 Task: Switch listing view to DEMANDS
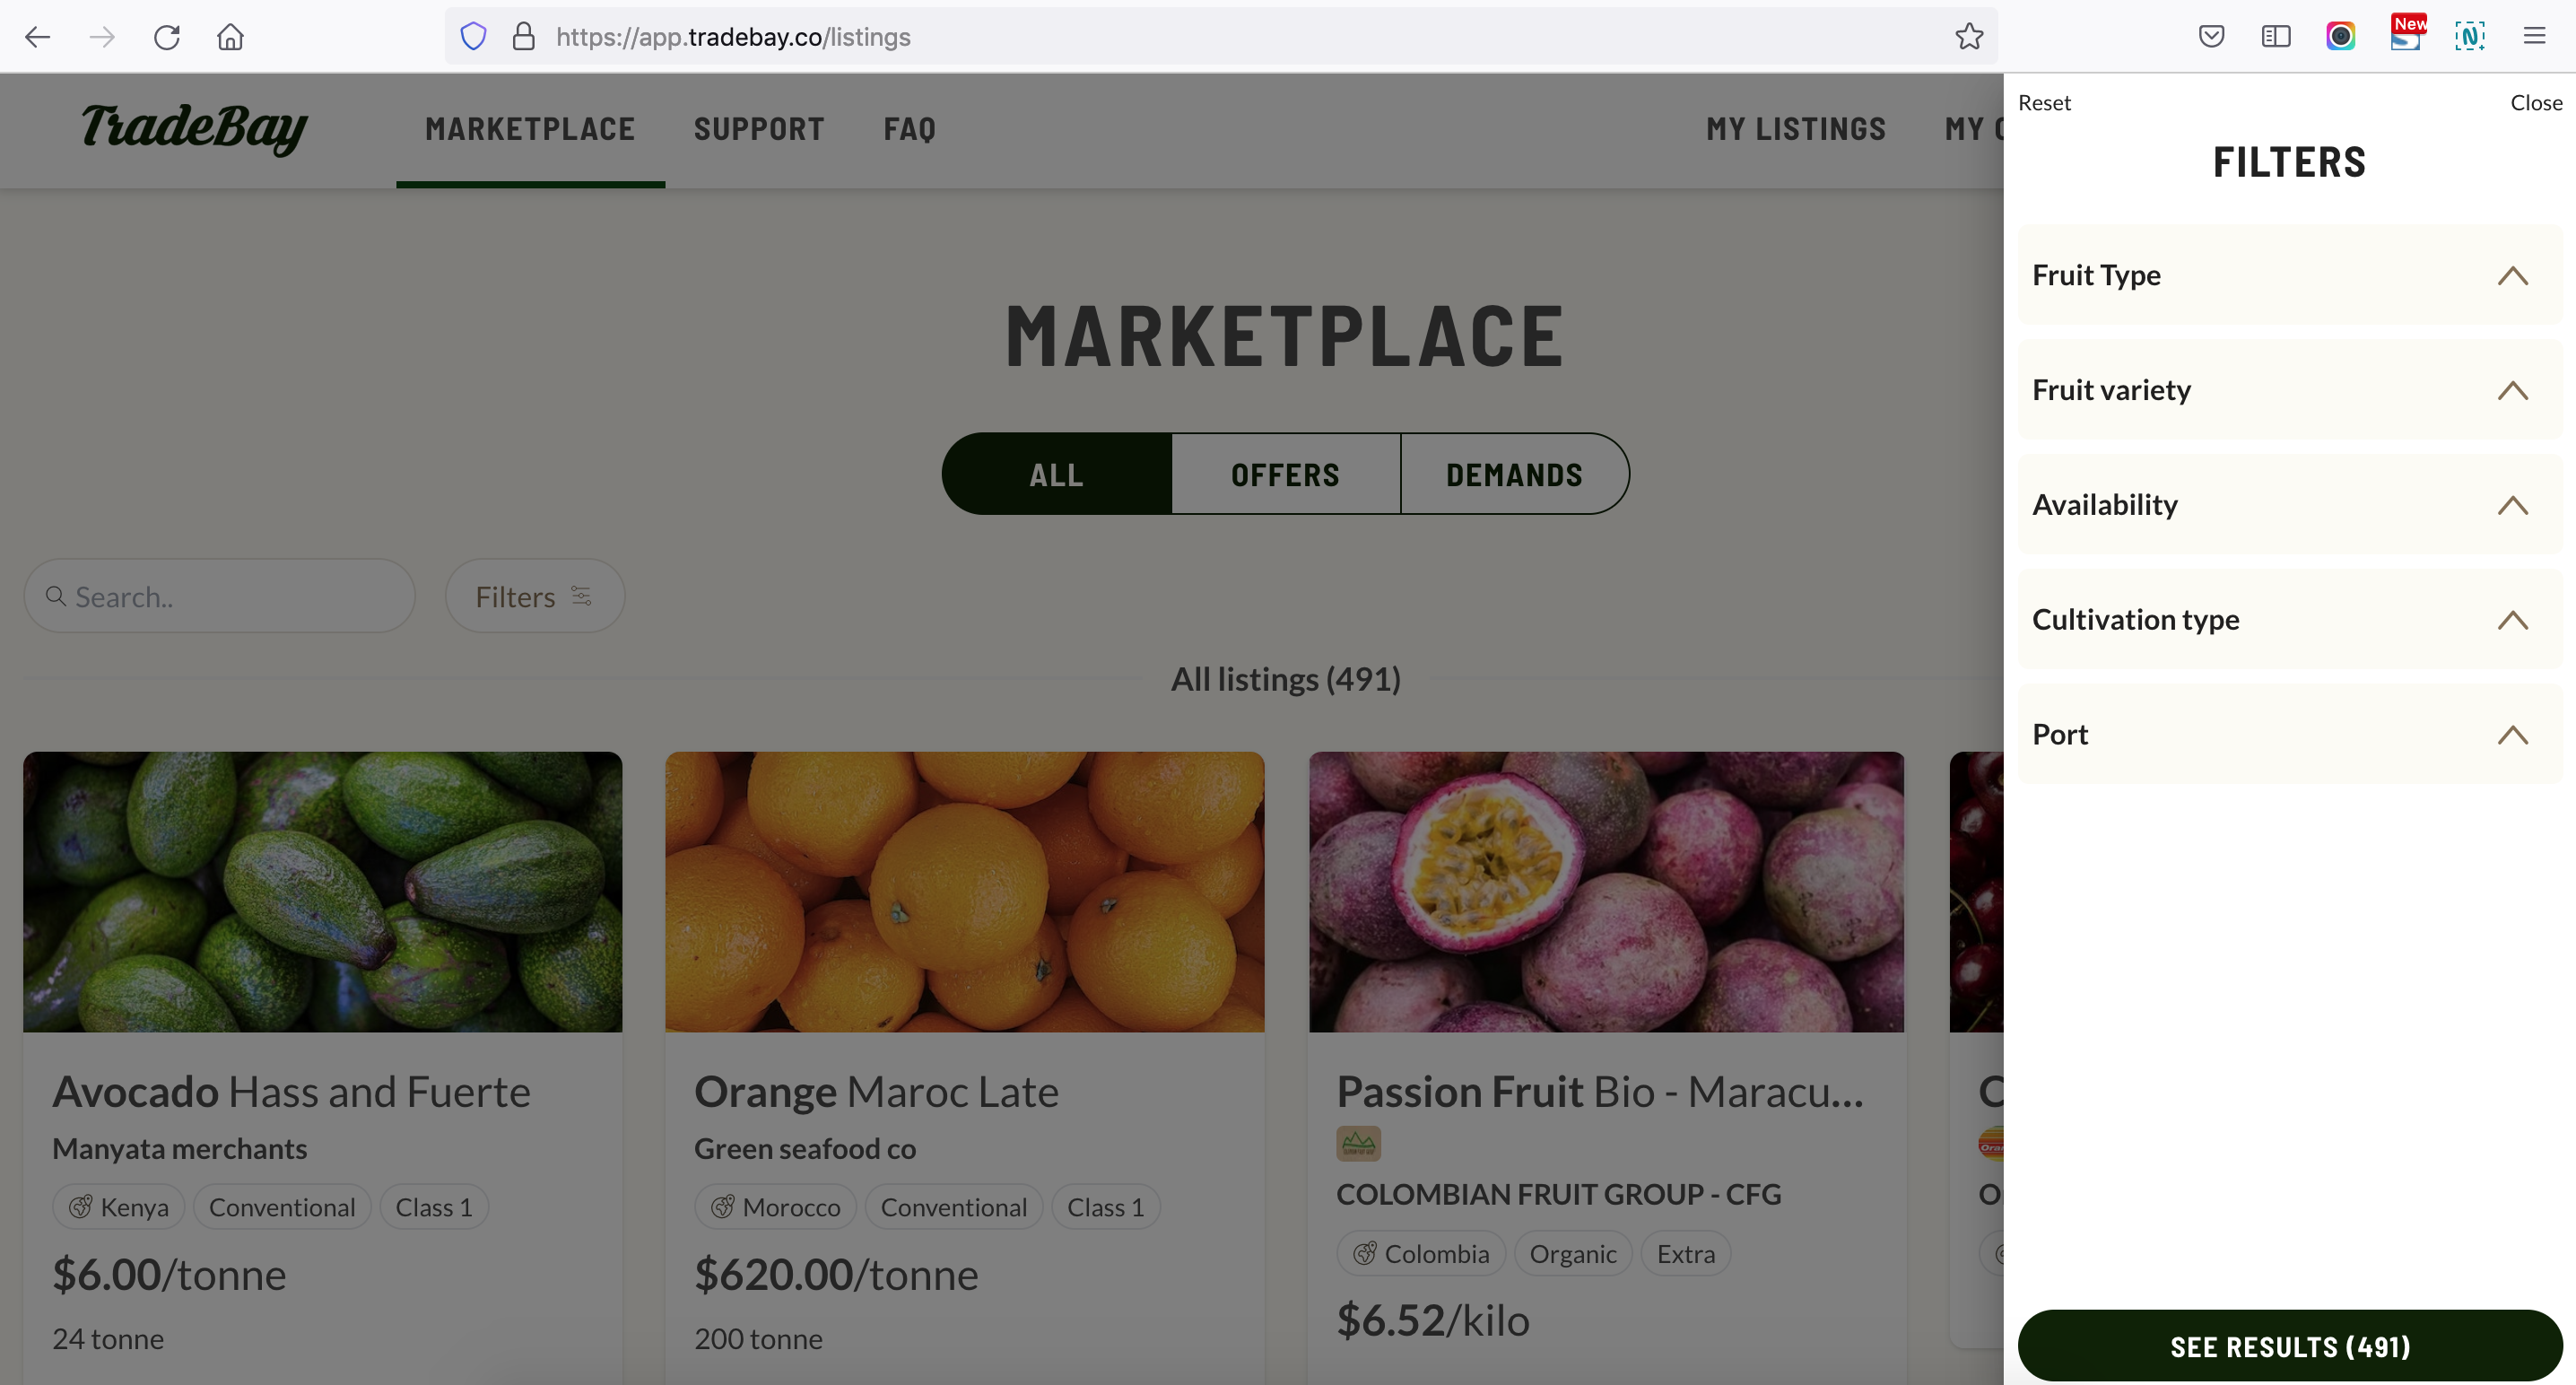pyautogui.click(x=1514, y=474)
